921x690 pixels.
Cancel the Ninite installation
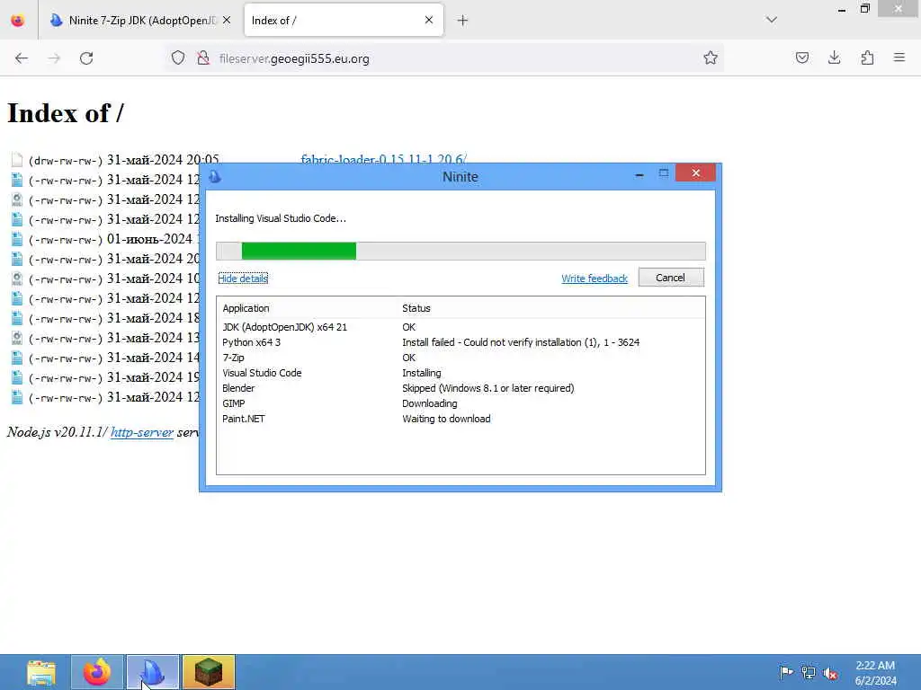671,278
